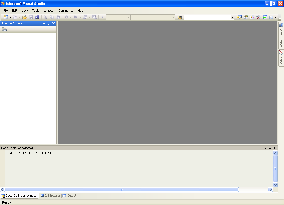Viewport: 284px width, 205px height.
Task: Click the vertical scrollbar up arrow
Action: tap(275, 153)
